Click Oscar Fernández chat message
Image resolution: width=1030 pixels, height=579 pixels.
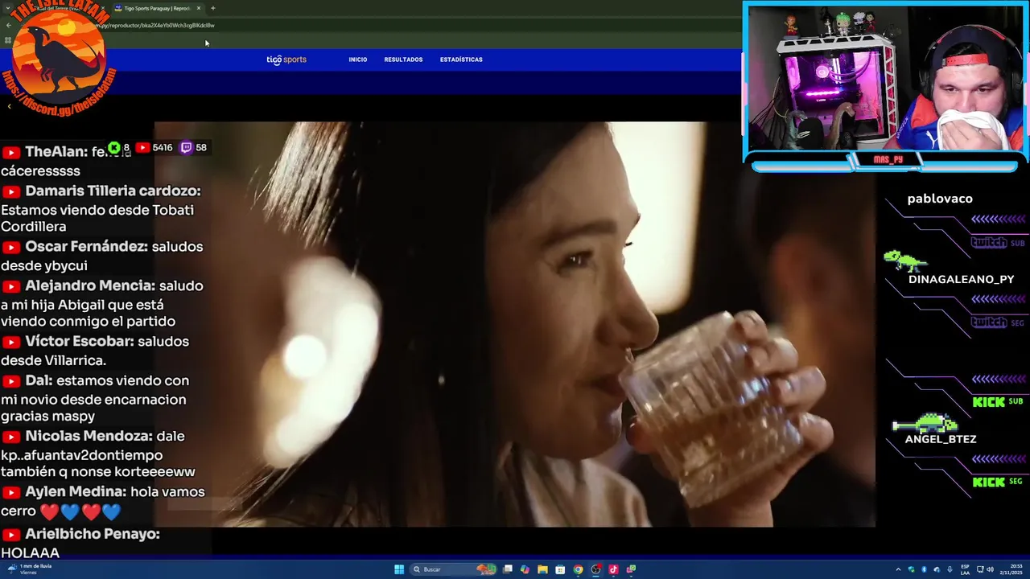pos(102,256)
